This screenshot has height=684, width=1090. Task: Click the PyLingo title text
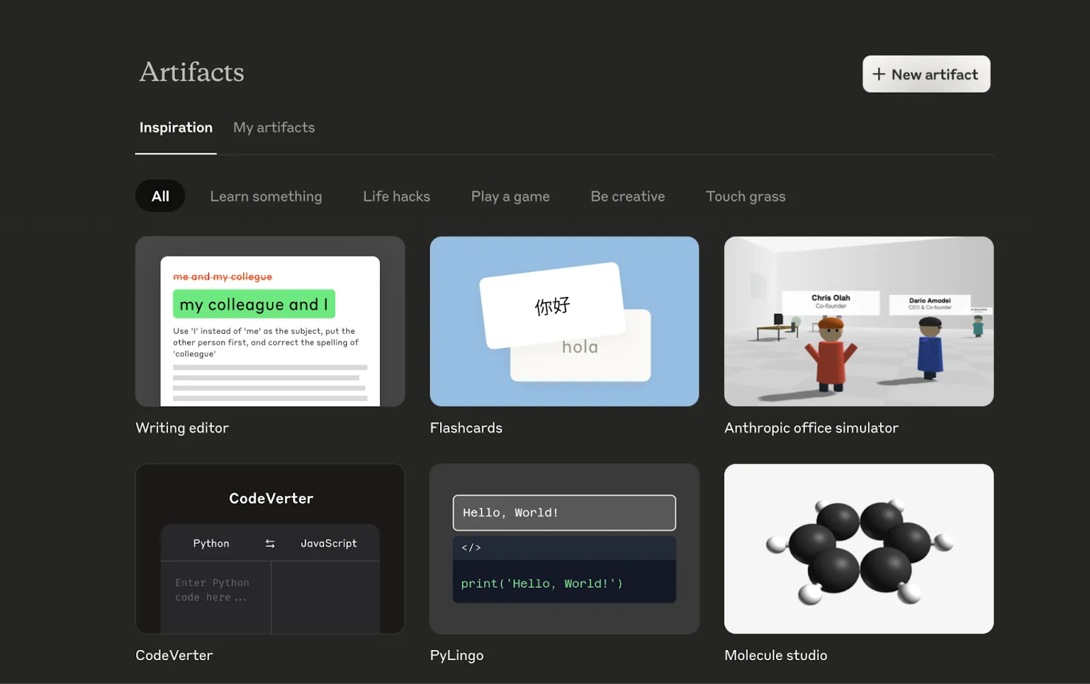click(456, 656)
